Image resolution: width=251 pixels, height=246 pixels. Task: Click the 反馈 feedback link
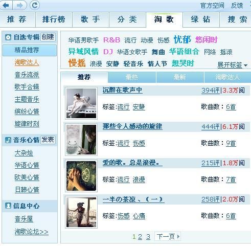coord(237,6)
